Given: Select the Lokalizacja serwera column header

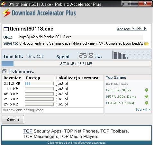Looking at the screenshot, I should [x=77, y=78].
